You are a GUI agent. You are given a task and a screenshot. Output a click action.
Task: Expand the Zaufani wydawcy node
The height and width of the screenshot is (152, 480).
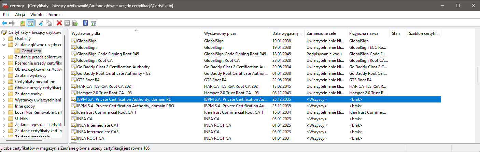(4, 75)
